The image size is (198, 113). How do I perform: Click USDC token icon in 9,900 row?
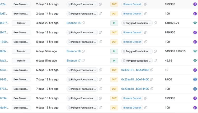pos(195,80)
